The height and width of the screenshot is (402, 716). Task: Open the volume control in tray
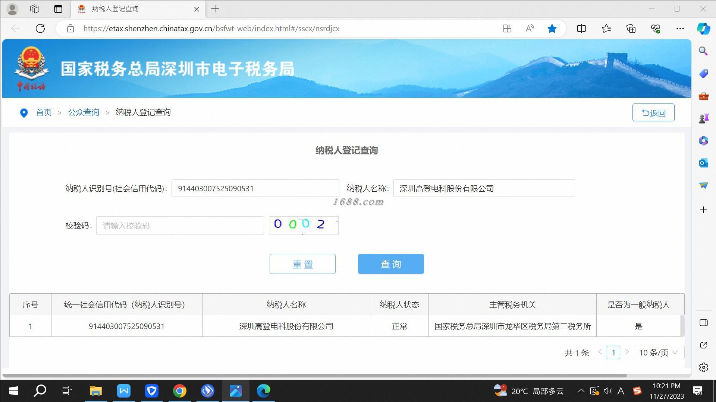click(608, 391)
